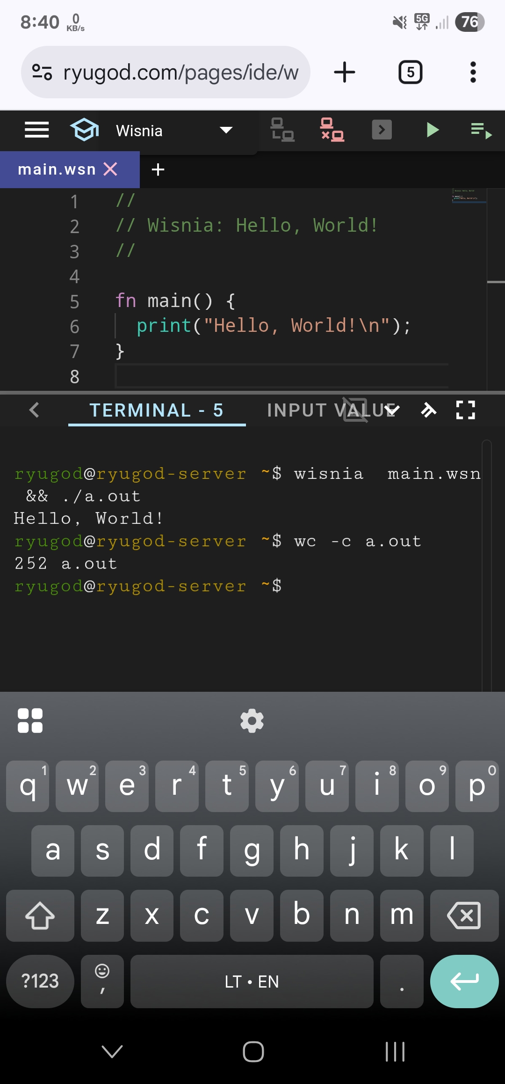Click the gray terminal prompt icon
Image resolution: width=505 pixels, height=1084 pixels.
coord(382,130)
